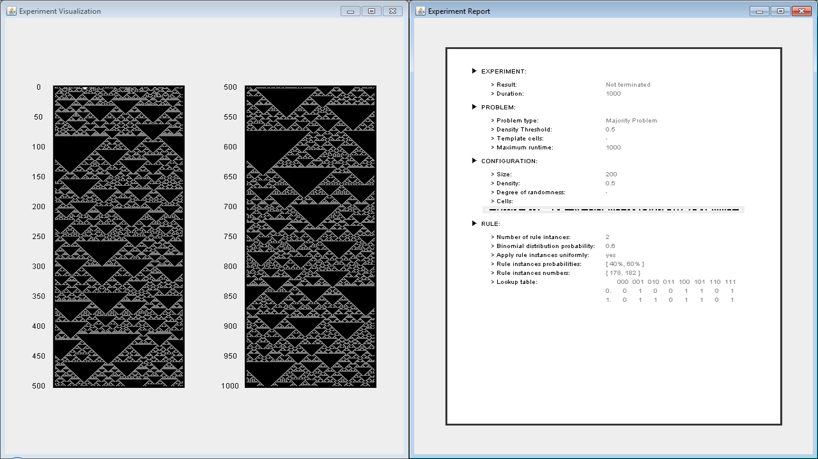This screenshot has height=459, width=818.
Task: Toggle the CONFIGURATION section arrow
Action: 475,161
